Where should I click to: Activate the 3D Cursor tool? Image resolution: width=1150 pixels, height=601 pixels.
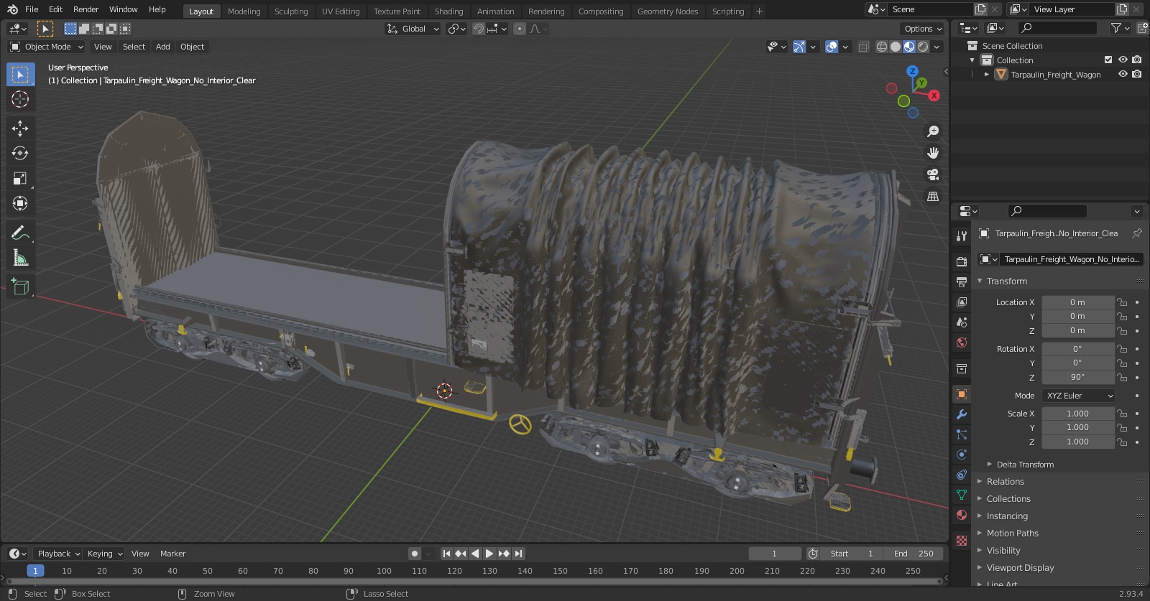click(x=20, y=99)
